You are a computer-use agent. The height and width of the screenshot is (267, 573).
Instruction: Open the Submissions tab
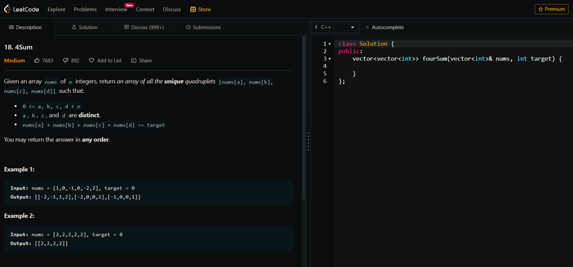click(x=203, y=27)
